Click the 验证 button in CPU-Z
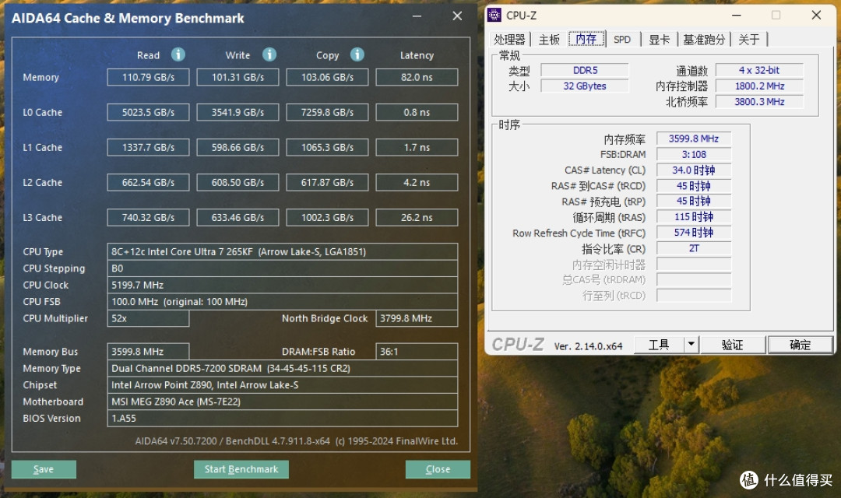The width and height of the screenshot is (841, 498). click(x=733, y=345)
